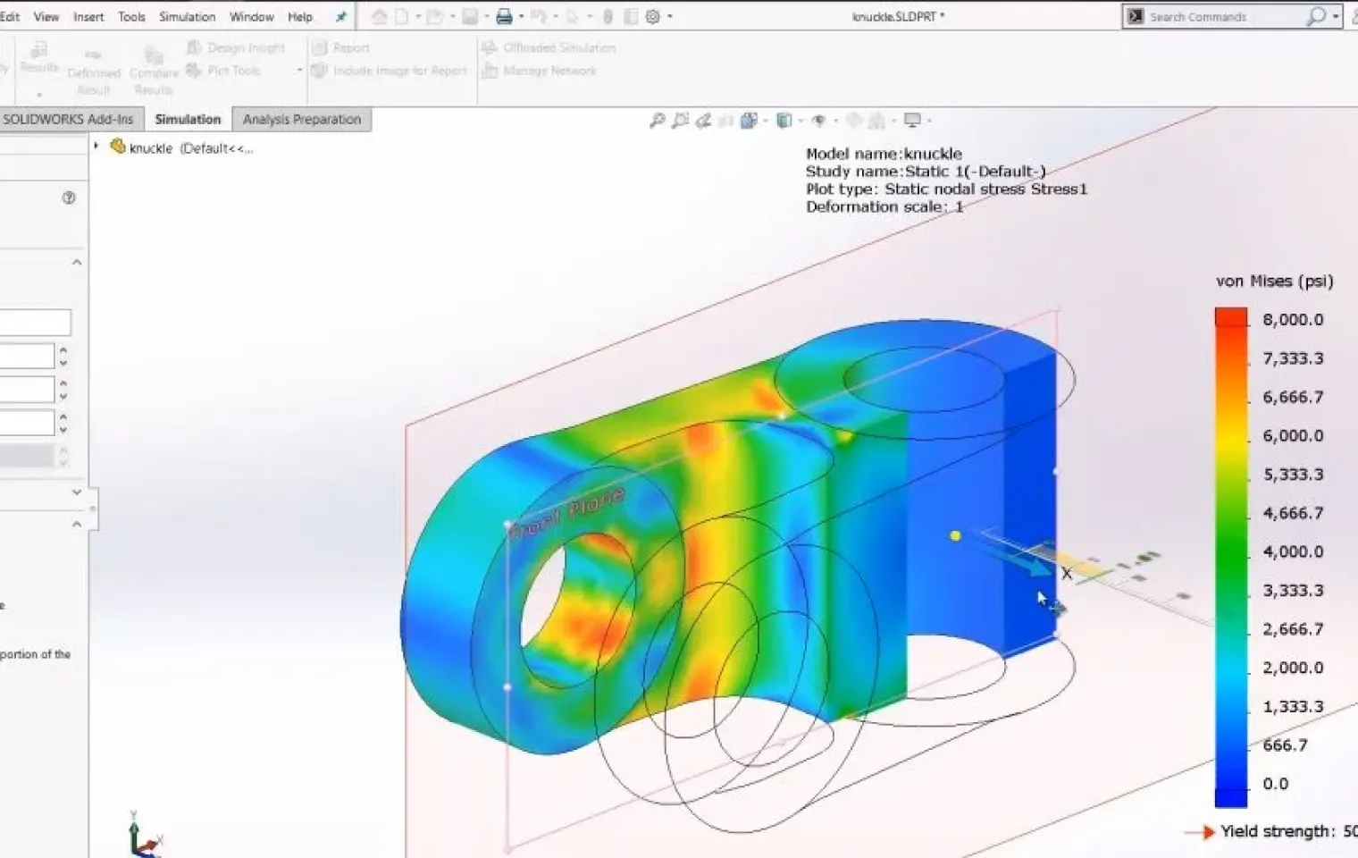Click the View Settings monitor icon
The width and height of the screenshot is (1358, 858).
[912, 120]
